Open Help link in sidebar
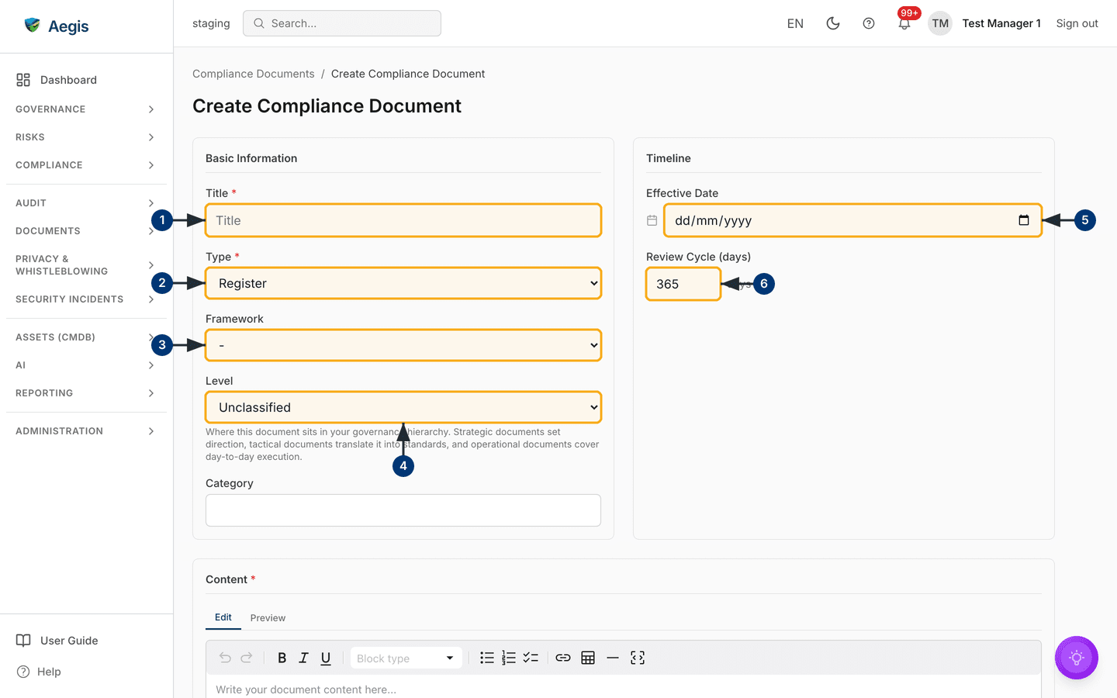The image size is (1117, 698). pyautogui.click(x=86, y=672)
